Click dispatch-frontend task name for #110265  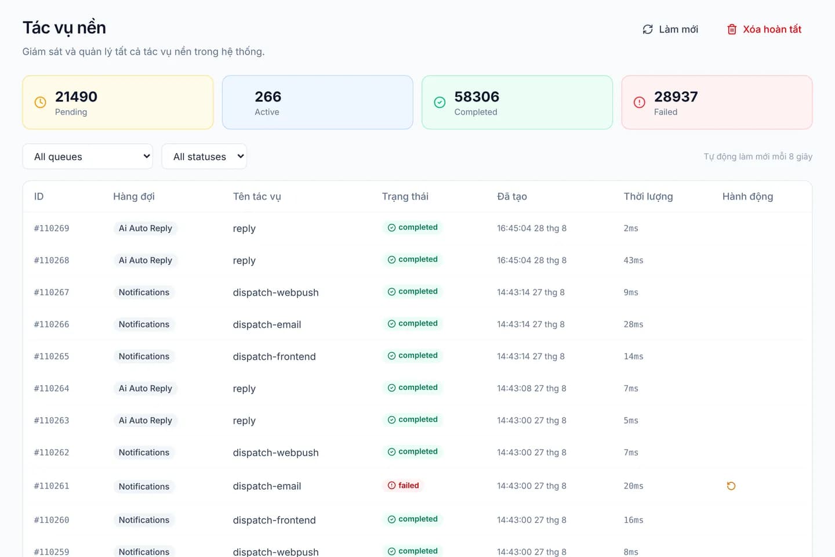274,357
